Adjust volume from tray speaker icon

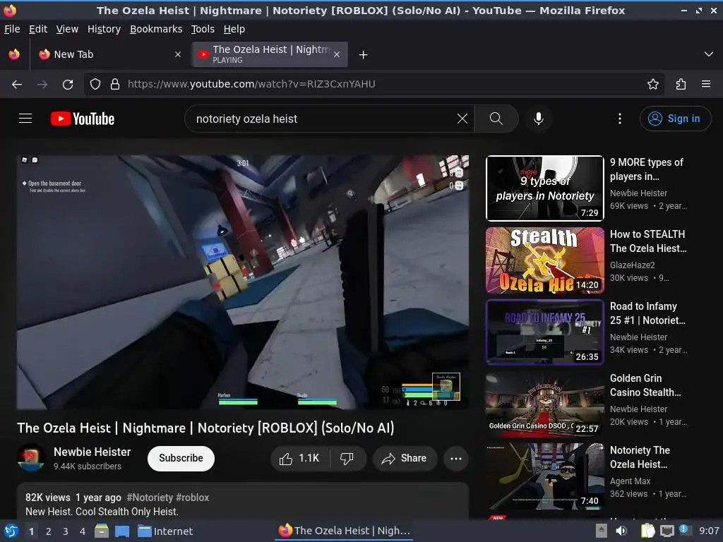point(621,531)
